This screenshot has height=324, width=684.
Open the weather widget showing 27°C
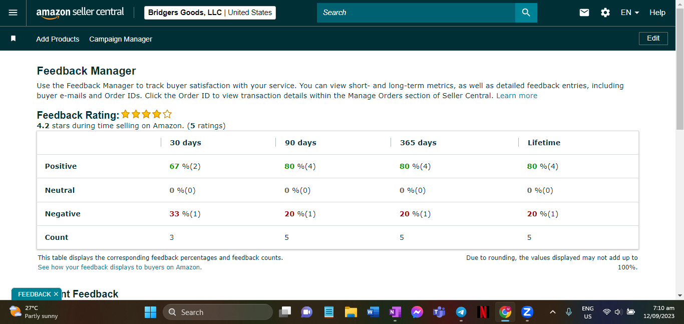click(34, 312)
